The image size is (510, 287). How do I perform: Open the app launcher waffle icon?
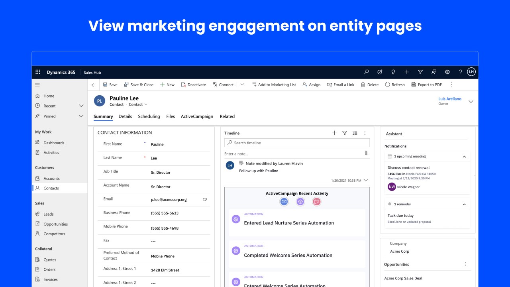click(38, 72)
